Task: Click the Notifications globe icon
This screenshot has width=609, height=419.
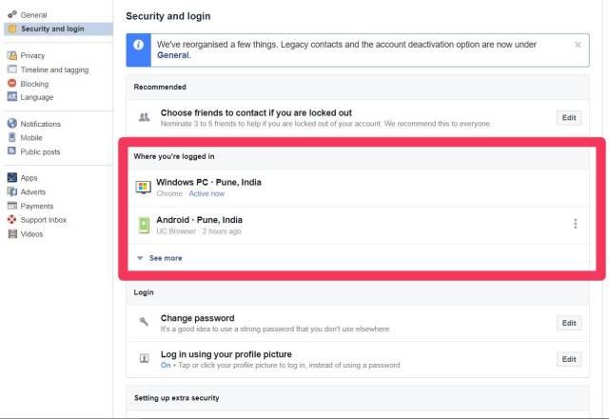Action: 12,124
